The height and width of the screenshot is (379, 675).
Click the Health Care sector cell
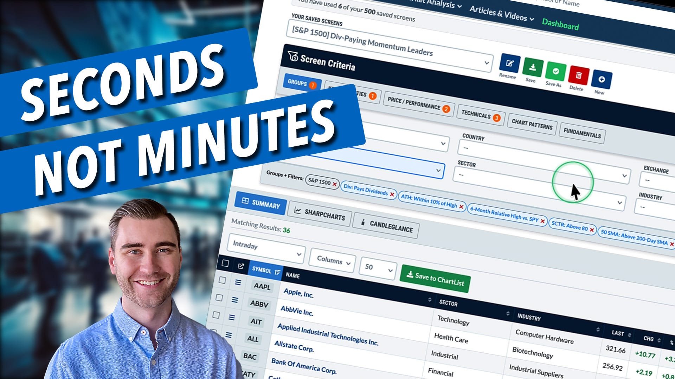tap(451, 338)
